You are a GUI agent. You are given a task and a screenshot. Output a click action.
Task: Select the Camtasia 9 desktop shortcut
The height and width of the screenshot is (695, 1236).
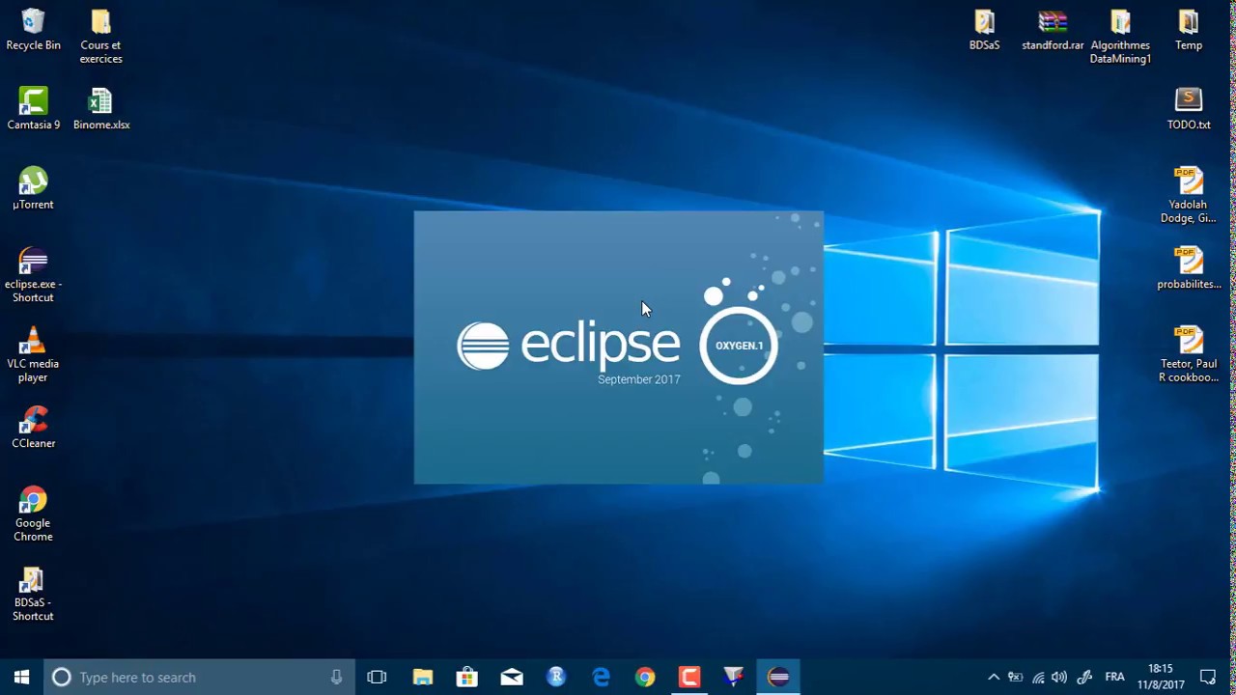coord(33,109)
